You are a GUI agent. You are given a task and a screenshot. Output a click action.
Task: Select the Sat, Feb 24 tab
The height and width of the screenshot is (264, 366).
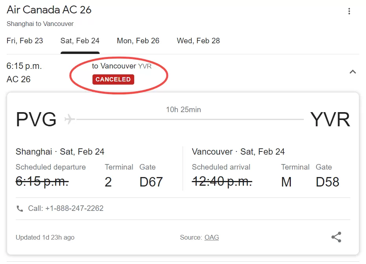(80, 41)
